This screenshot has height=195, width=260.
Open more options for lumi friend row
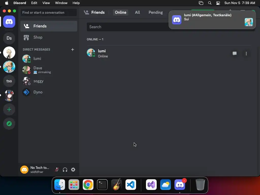(246, 53)
